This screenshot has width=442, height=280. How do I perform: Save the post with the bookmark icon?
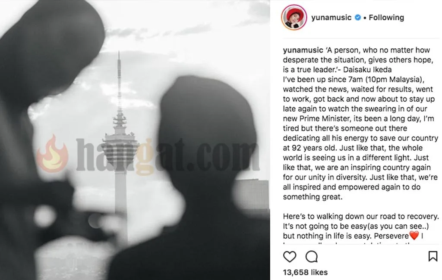pyautogui.click(x=433, y=256)
